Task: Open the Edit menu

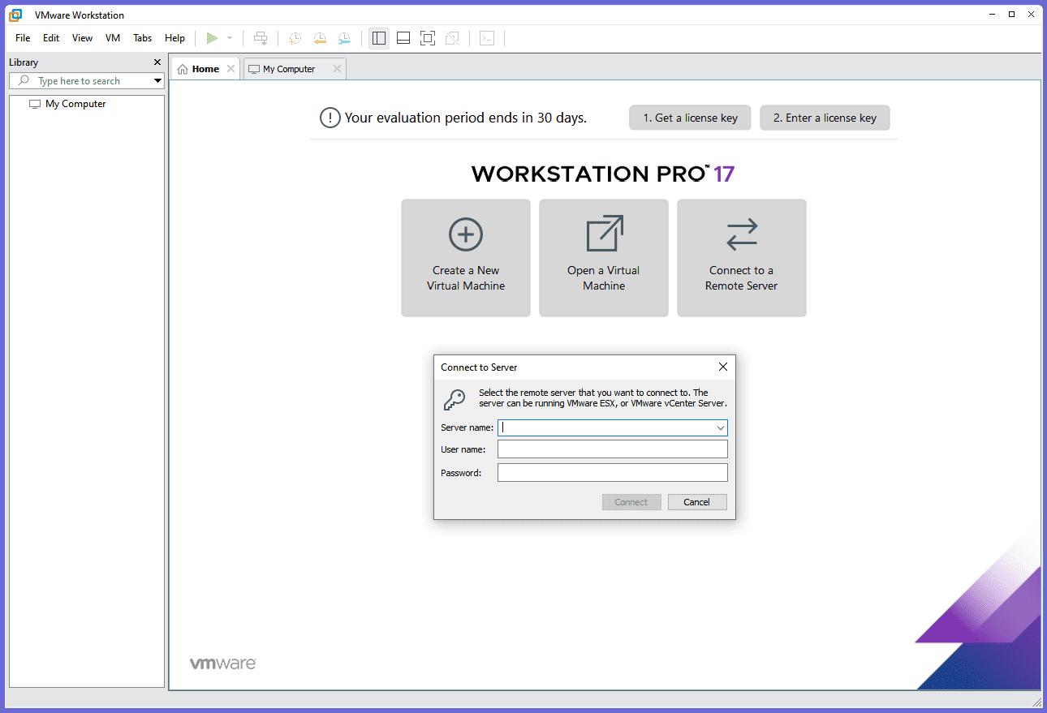Action: (x=51, y=38)
